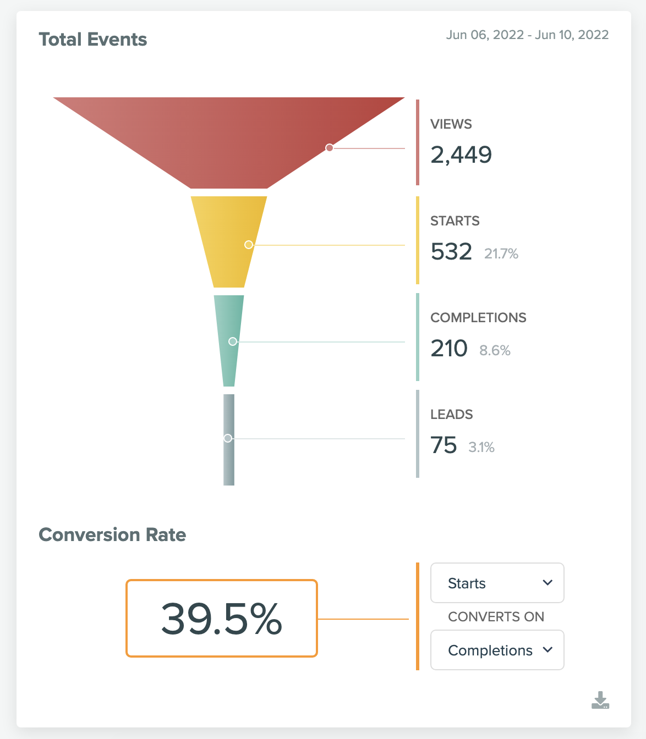Click the download icon at card bottom
Viewport: 646px width, 739px height.
click(x=600, y=700)
